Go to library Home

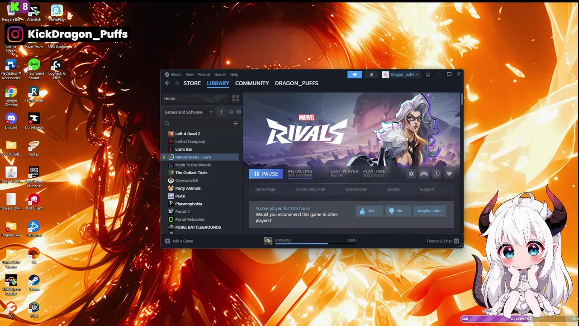pos(196,98)
